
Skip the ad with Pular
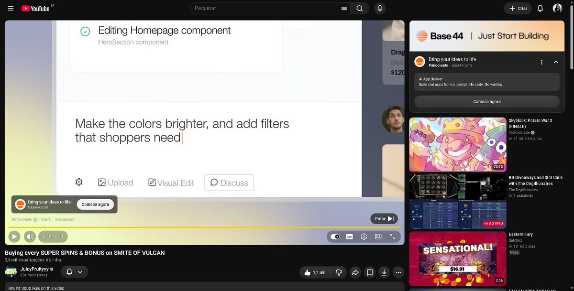(384, 219)
